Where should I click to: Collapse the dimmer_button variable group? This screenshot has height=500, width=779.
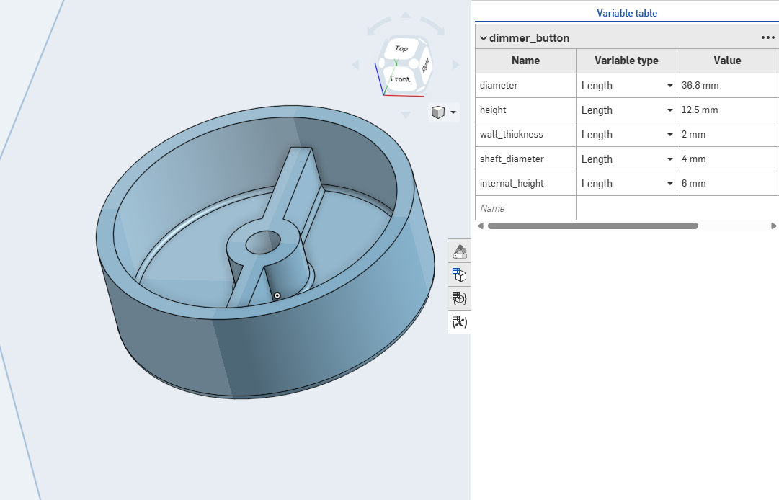(x=484, y=38)
